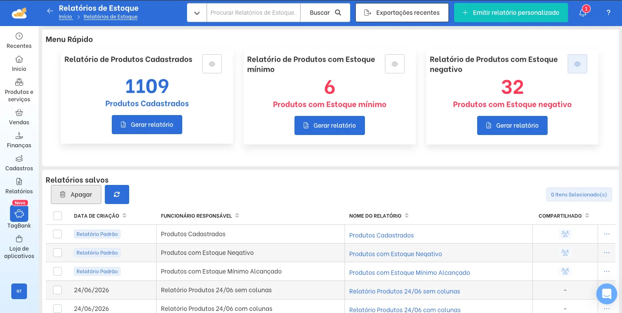Click the blue refresh button for saved reports

coord(117,194)
